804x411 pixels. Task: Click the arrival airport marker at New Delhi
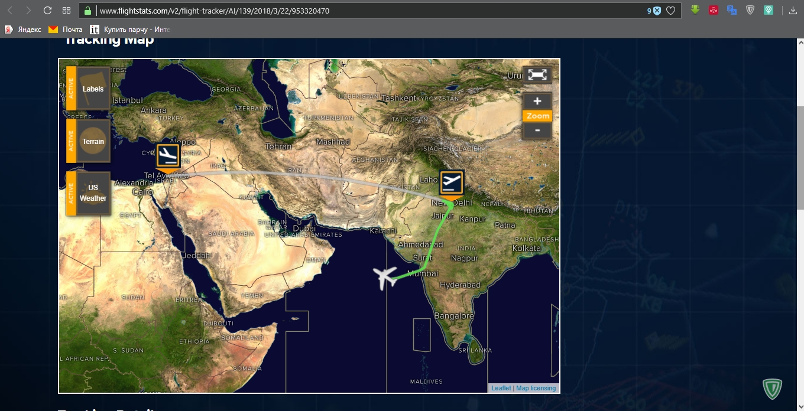tap(452, 182)
